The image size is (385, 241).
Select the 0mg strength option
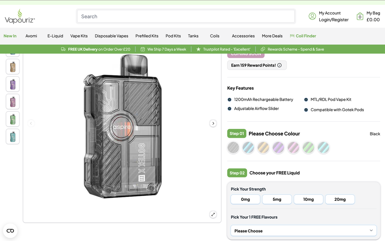(245, 199)
